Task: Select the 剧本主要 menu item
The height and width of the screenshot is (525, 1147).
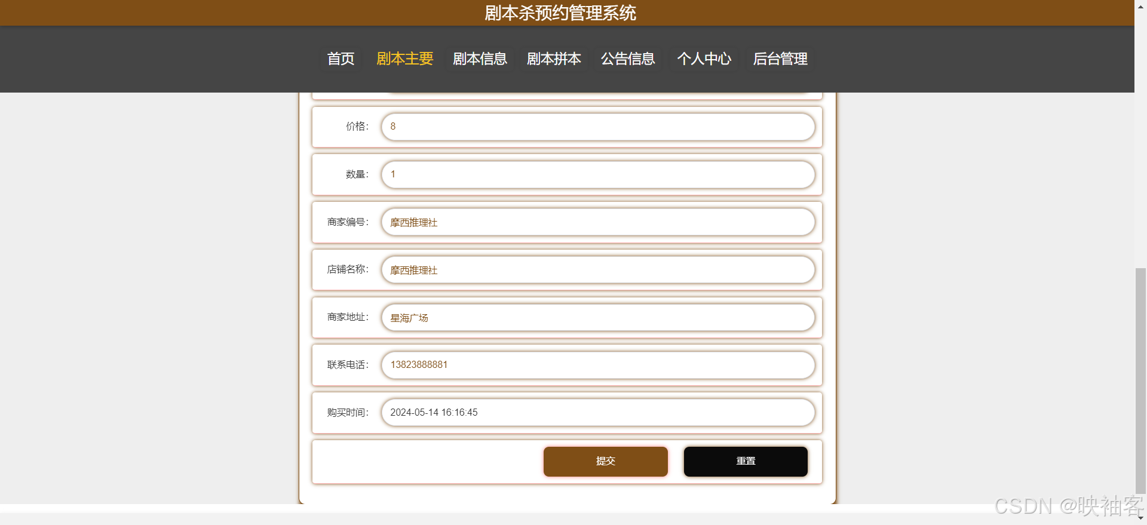Action: [x=405, y=59]
